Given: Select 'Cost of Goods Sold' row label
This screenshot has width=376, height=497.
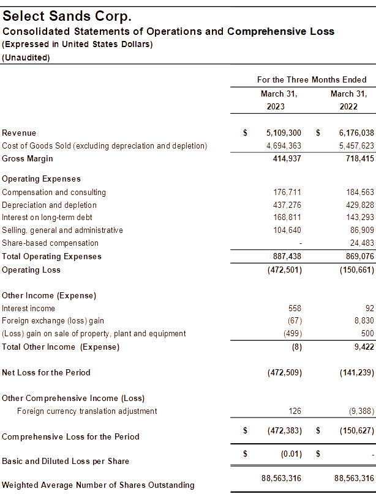Looking at the screenshot, I should click(x=105, y=146).
